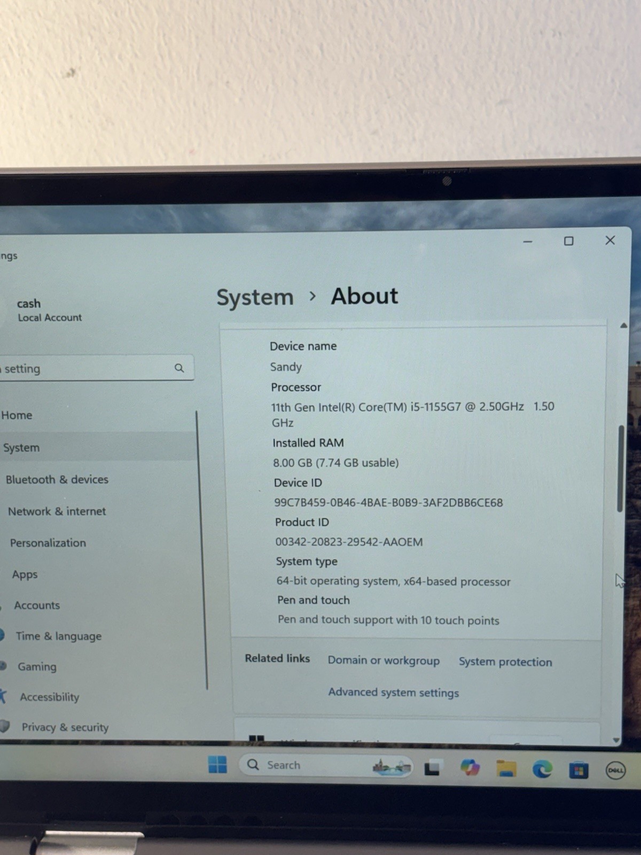Open Bluetooth & devices settings

click(57, 479)
